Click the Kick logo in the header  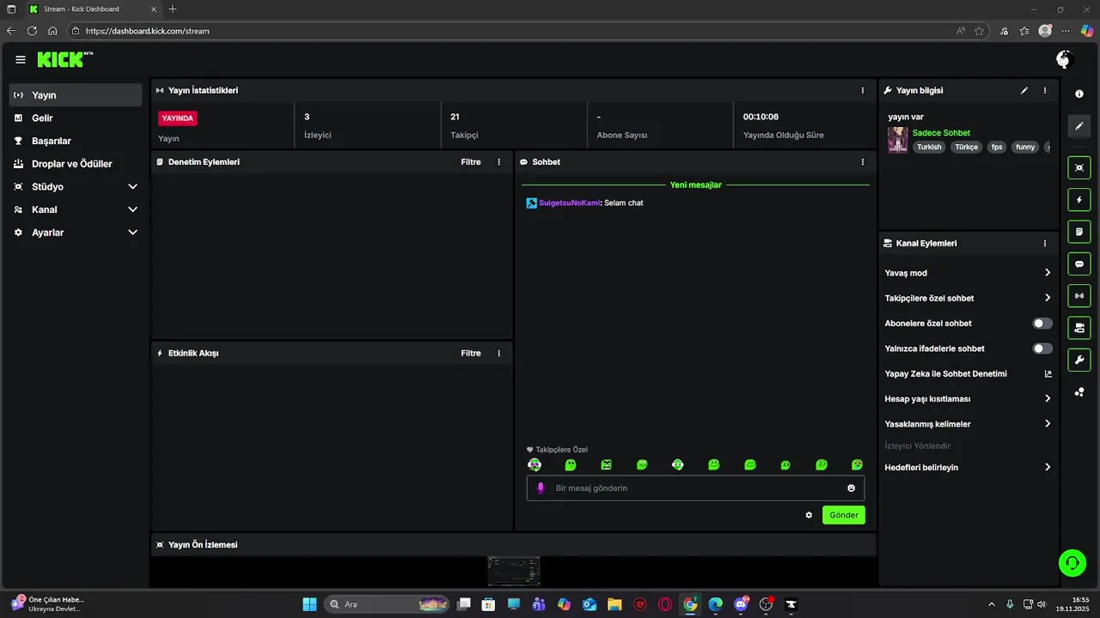coord(64,59)
